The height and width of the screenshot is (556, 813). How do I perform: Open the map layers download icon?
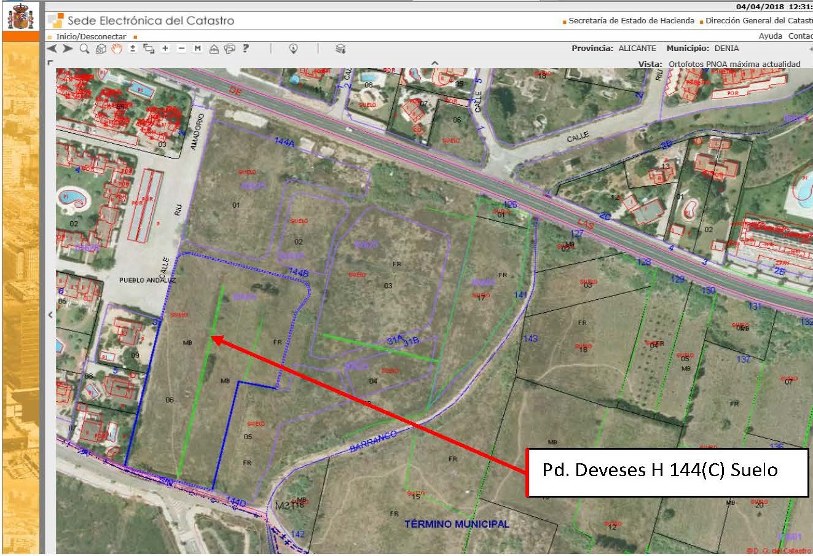340,49
